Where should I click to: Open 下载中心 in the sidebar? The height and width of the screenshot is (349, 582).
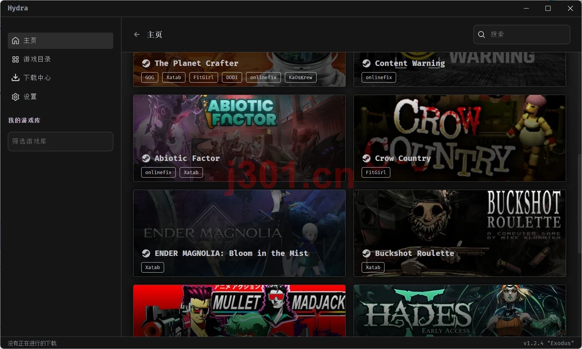[61, 78]
